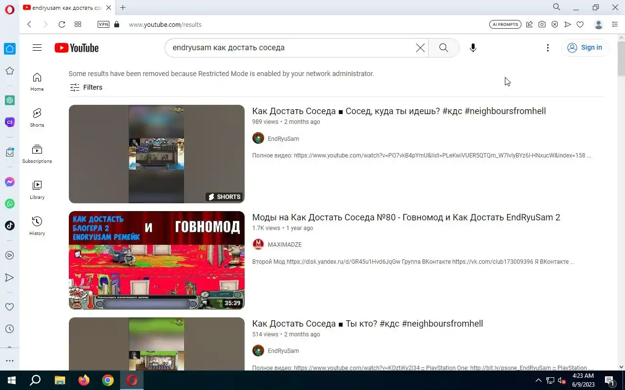625x390 pixels.
Task: Open 'Моды на Как Достать Соседа №80' title
Action: click(406, 217)
